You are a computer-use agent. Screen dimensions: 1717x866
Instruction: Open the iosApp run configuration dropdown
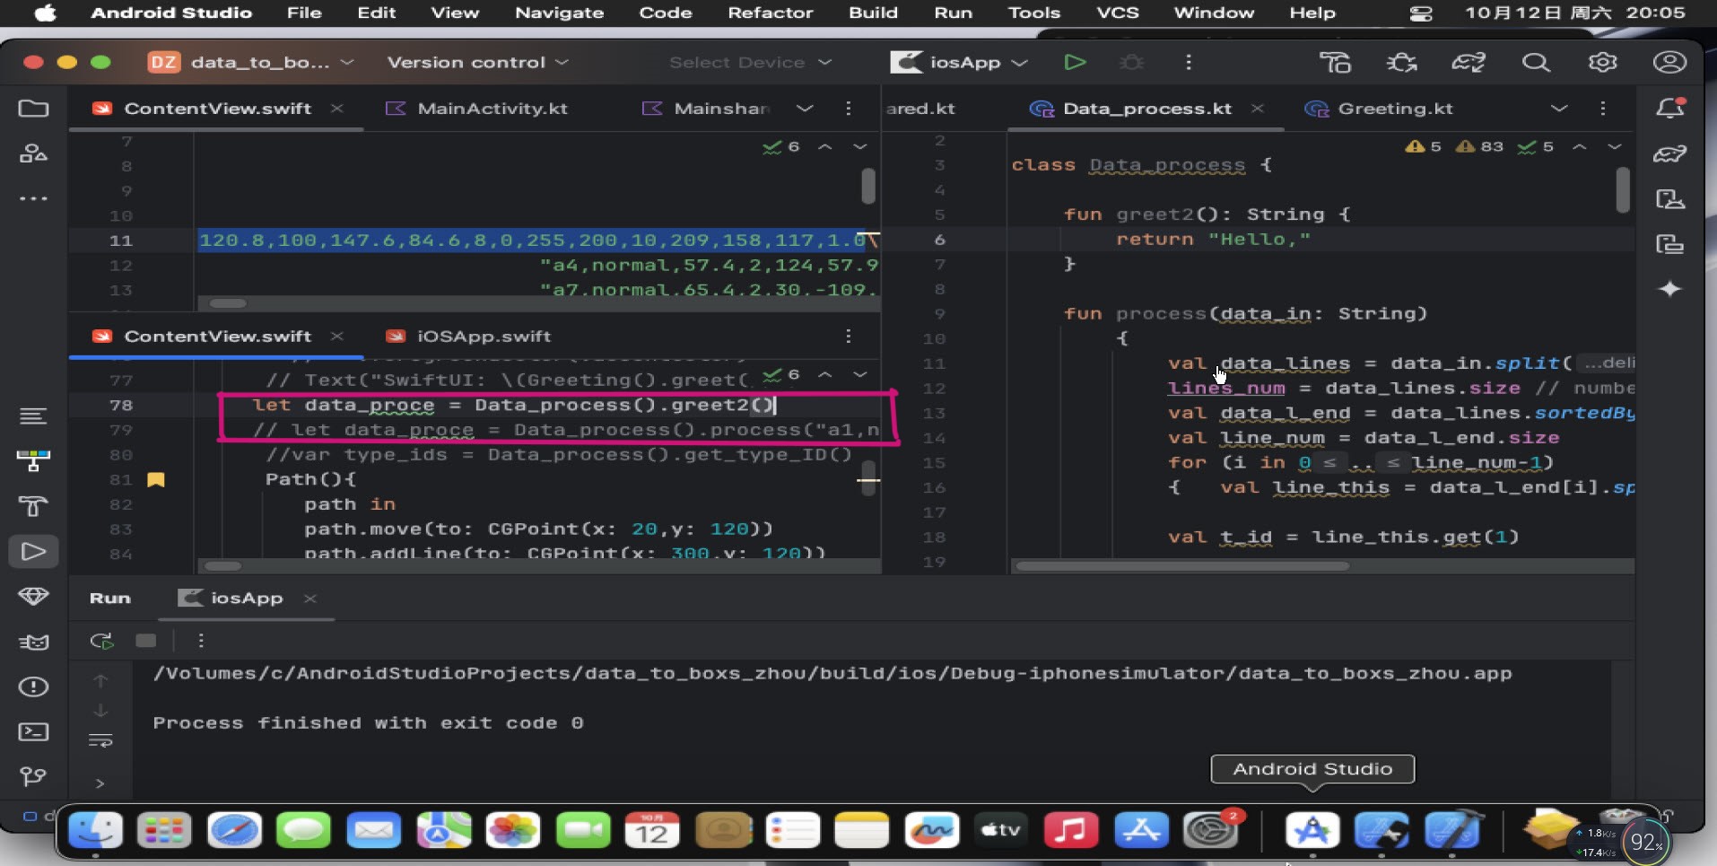[x=959, y=62]
